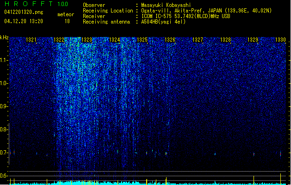Click time marker 1329
The width and height of the screenshot is (291, 185).
pyautogui.click(x=253, y=40)
